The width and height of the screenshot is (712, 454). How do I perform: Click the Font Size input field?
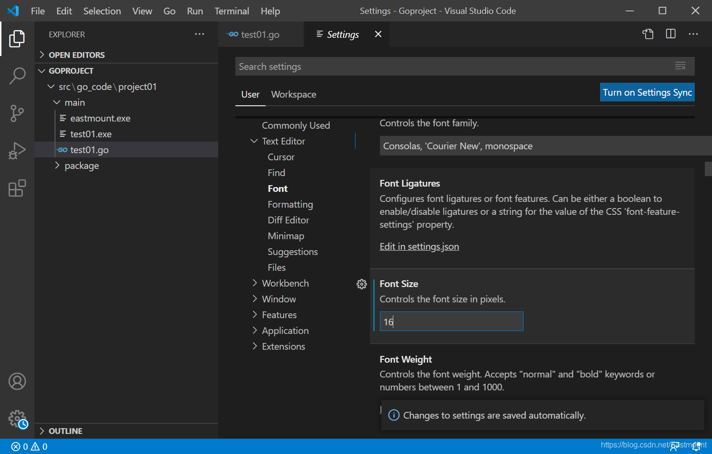pos(451,321)
